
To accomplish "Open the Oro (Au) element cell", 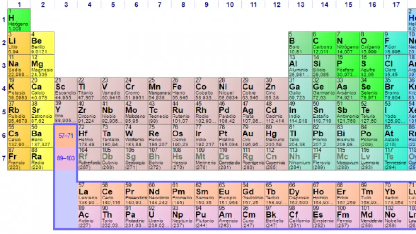I will click(253, 136).
